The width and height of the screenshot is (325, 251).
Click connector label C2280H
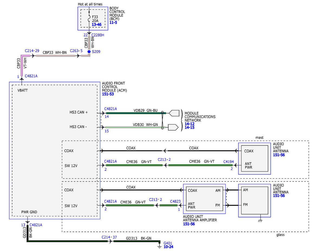[98, 35]
